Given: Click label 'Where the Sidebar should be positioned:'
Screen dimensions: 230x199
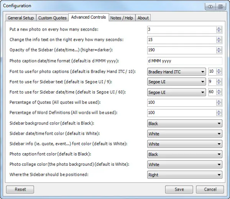Looking at the screenshot, I should pyautogui.click(x=49, y=175).
